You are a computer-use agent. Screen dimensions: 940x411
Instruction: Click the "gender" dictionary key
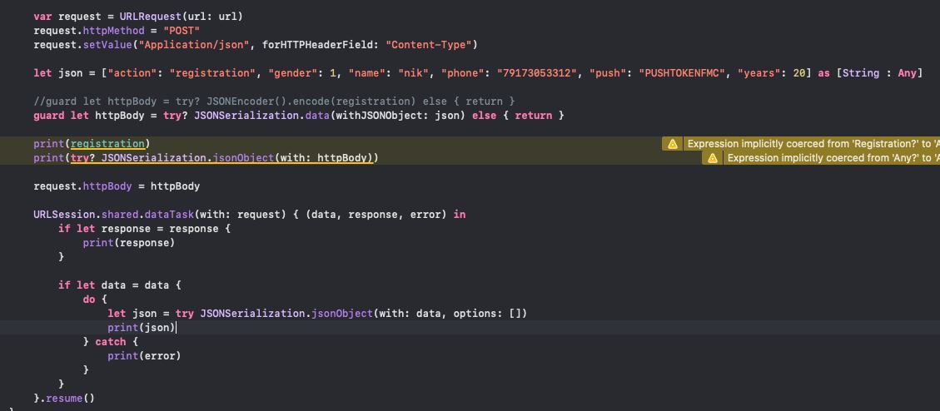[x=293, y=73]
